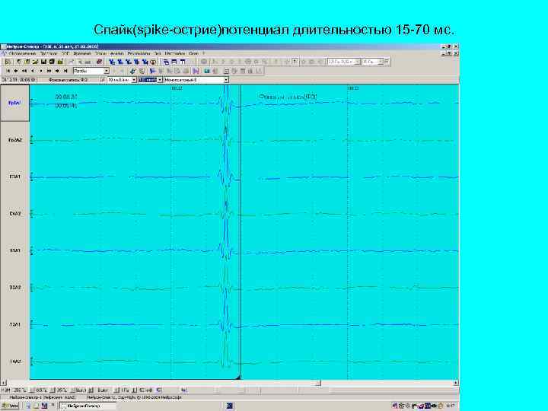Select the C3A1 channel label
The height and width of the screenshot is (411, 548).
14,177
